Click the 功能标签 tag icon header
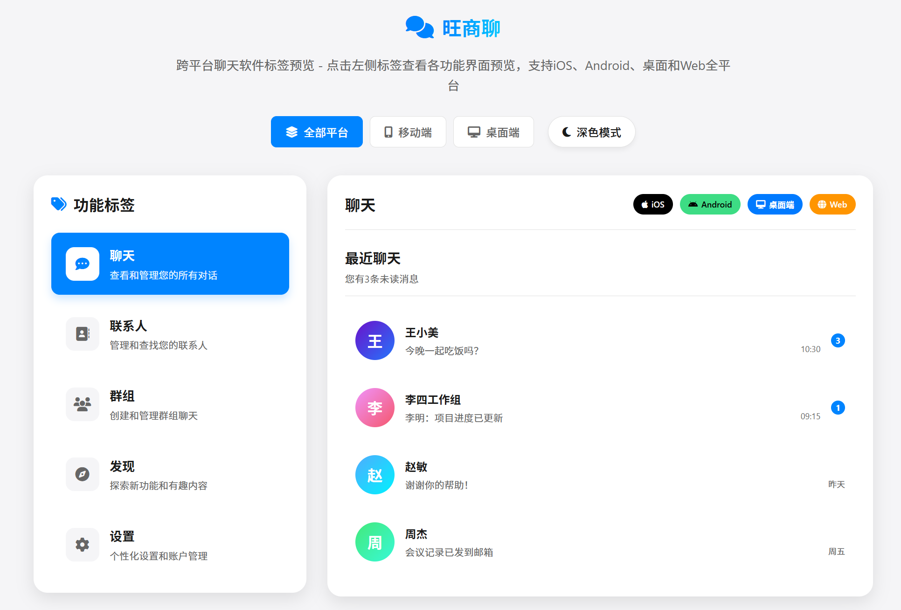The width and height of the screenshot is (901, 610). tap(59, 204)
